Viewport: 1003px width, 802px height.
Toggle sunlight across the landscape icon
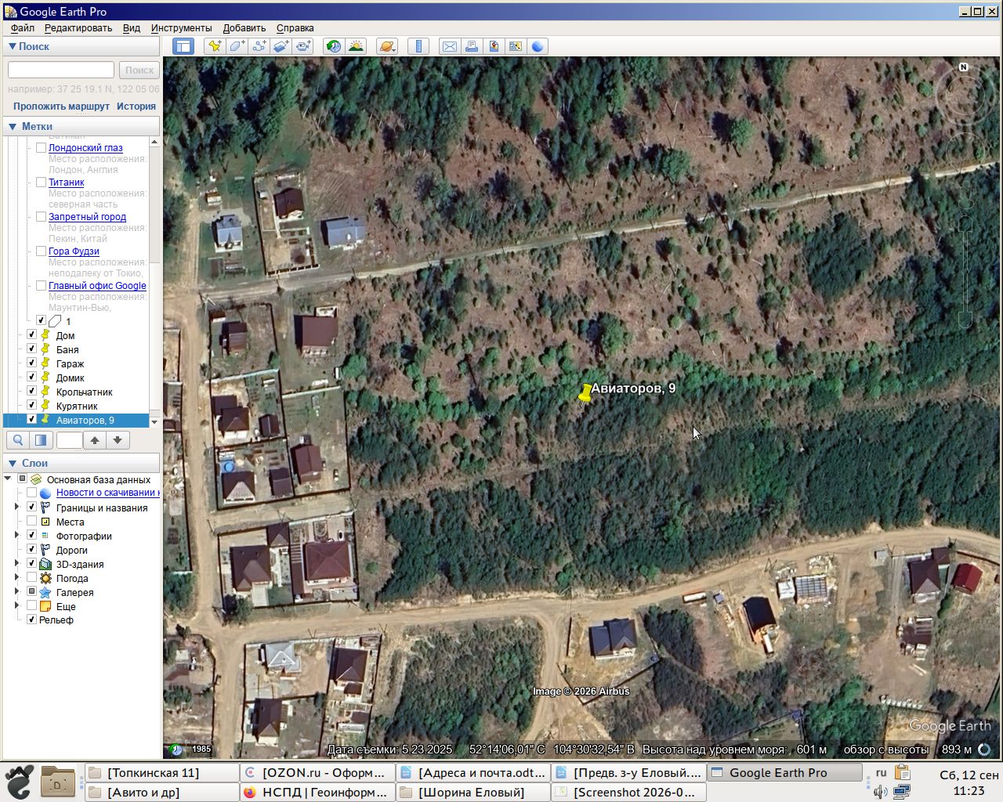click(356, 46)
